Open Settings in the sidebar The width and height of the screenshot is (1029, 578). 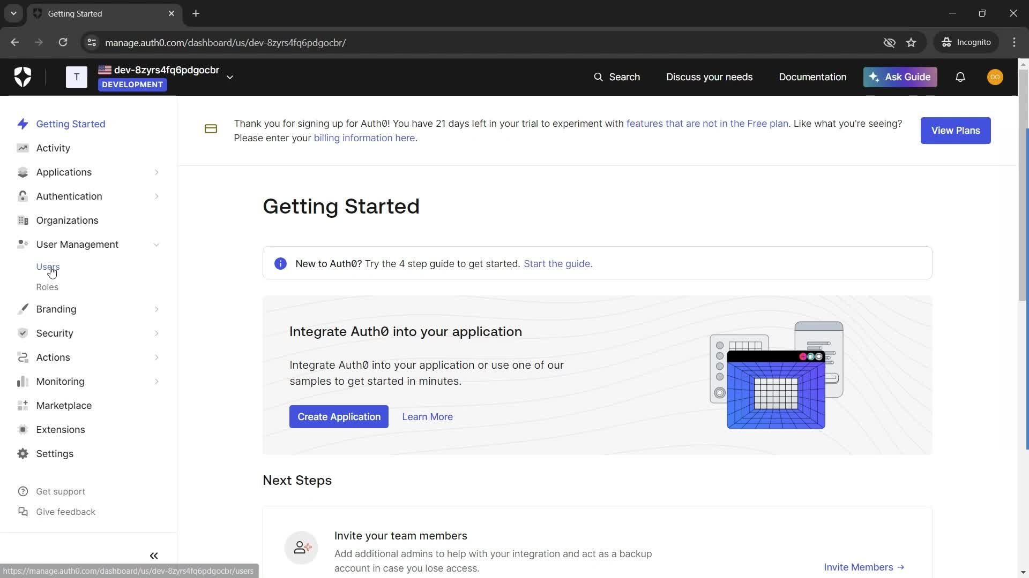55,454
